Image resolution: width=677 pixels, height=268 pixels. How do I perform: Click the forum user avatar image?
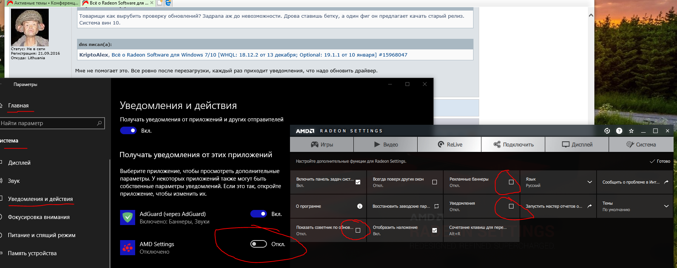pyautogui.click(x=30, y=28)
